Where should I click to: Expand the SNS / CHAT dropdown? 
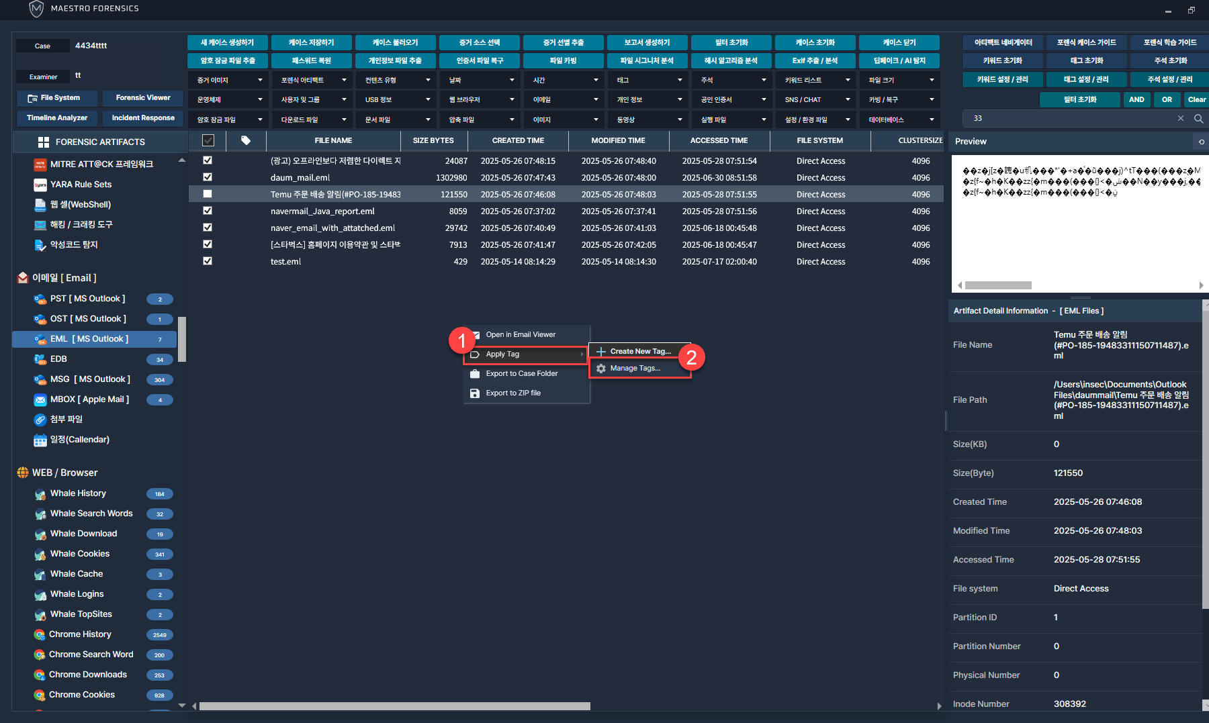point(816,100)
